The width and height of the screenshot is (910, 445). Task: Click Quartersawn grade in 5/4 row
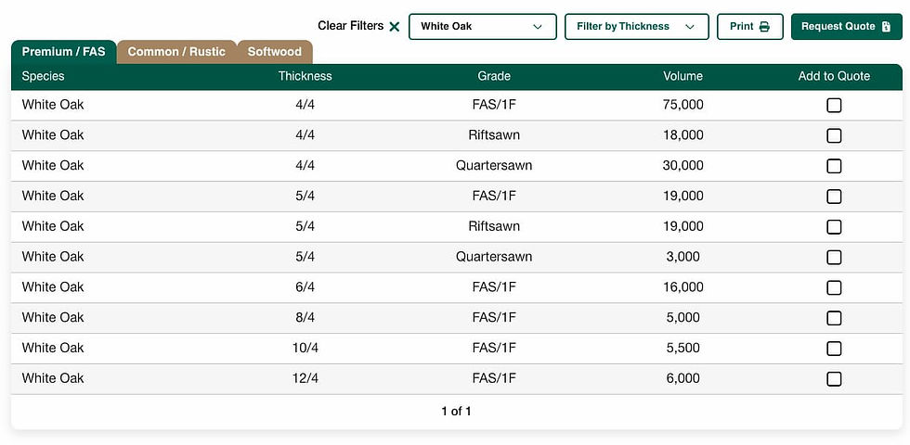[x=494, y=257]
